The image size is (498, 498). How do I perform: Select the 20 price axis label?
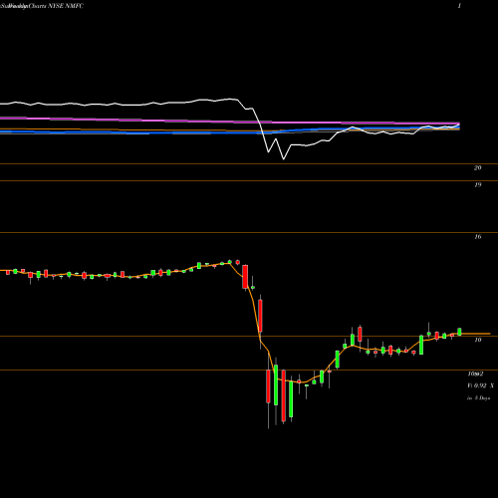coord(477,168)
